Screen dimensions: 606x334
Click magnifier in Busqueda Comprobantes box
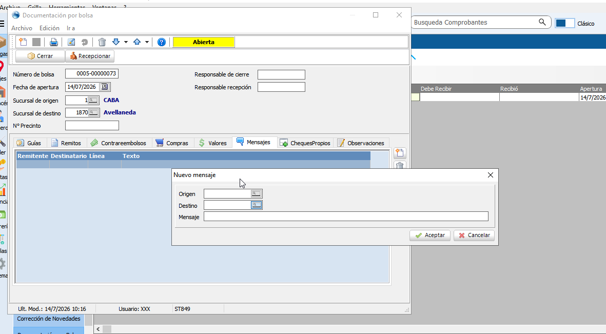point(542,22)
